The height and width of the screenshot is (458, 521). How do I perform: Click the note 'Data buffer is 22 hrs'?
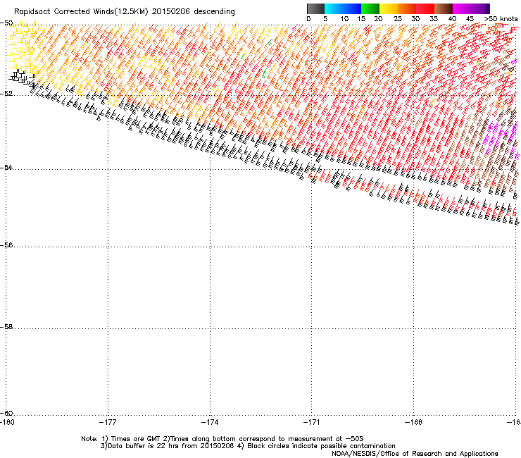pyautogui.click(x=140, y=446)
